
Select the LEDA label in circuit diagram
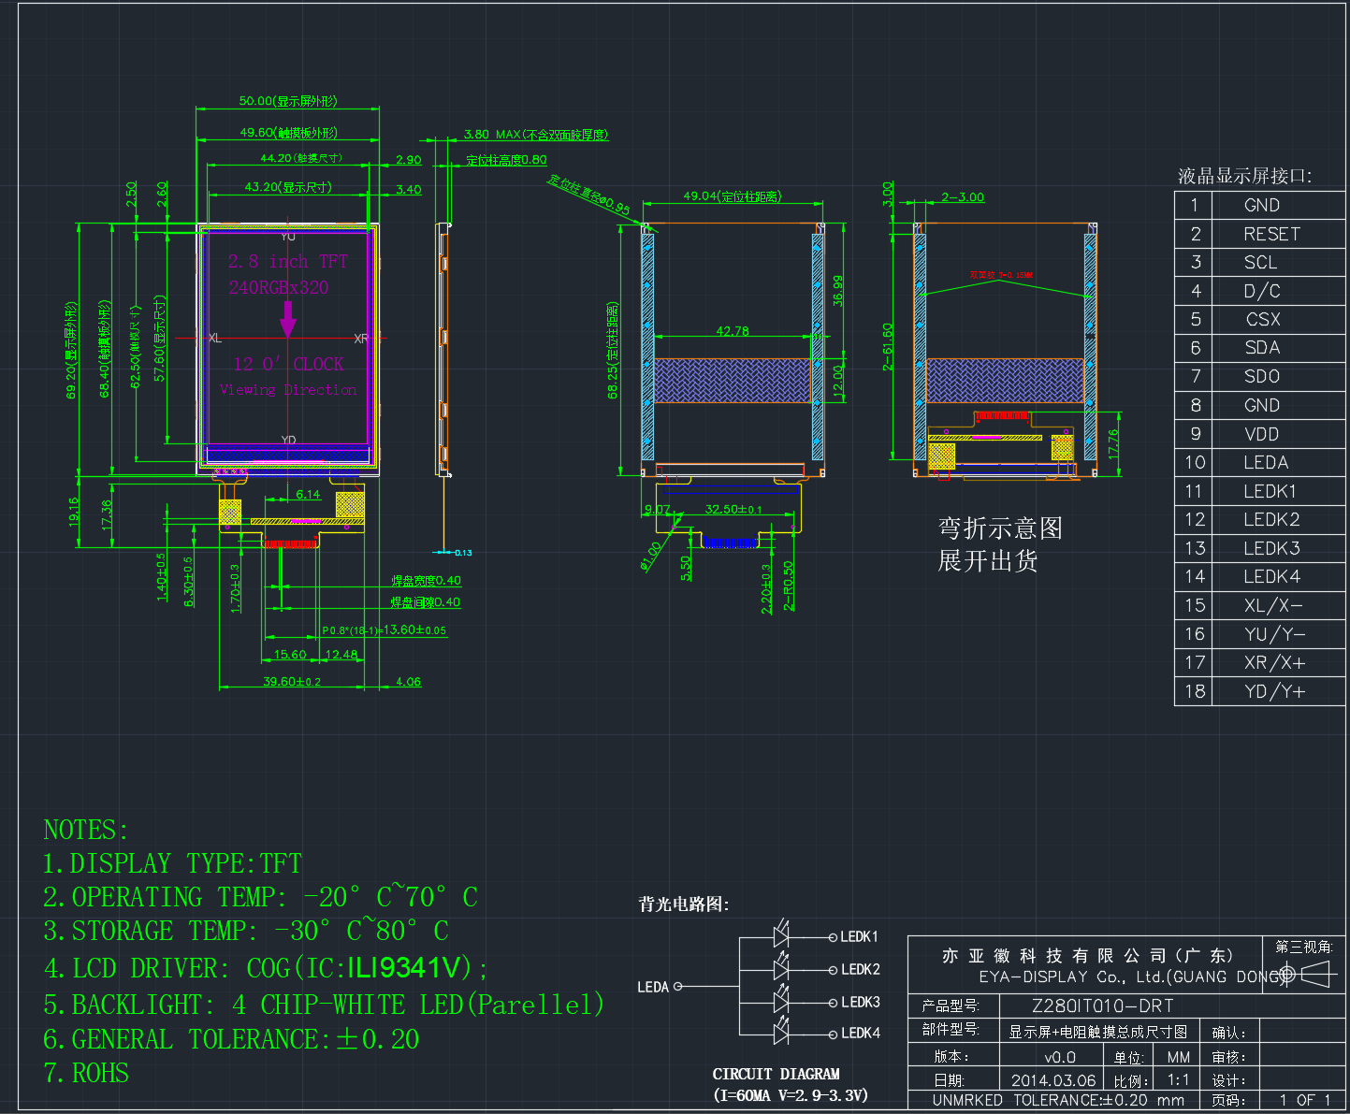pyautogui.click(x=653, y=987)
